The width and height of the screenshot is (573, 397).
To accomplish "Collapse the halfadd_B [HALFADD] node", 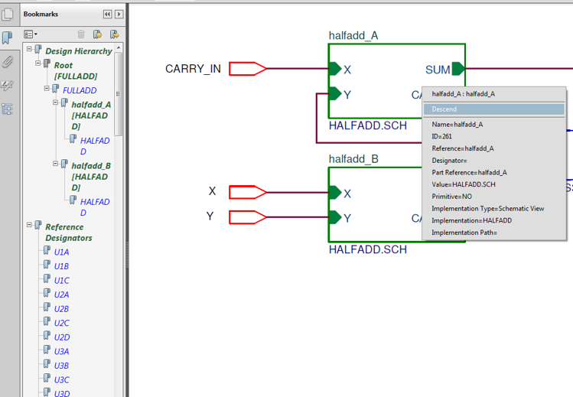I will [56, 163].
